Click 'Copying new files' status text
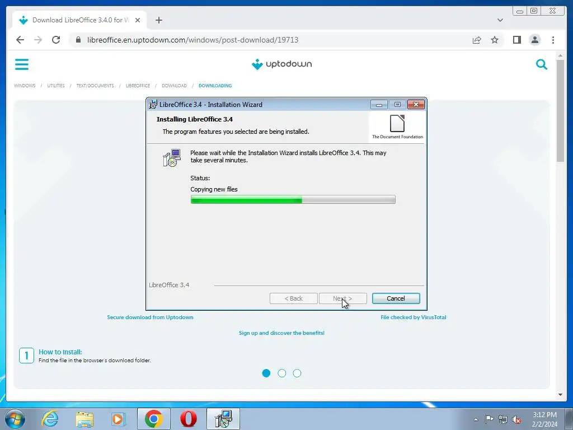 pos(214,189)
